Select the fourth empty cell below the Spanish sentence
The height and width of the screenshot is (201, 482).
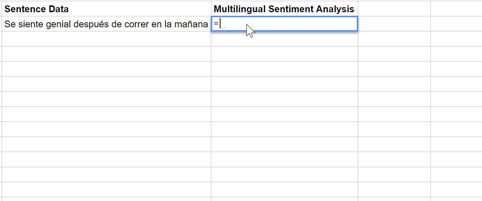(106, 84)
